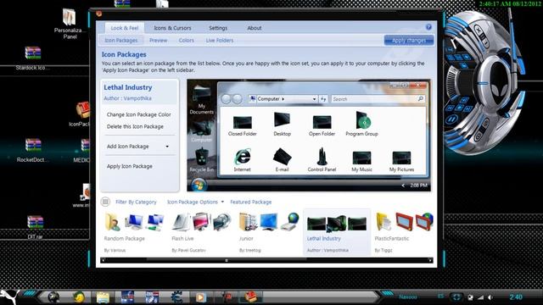Click the Puma start button on taskbar
The width and height of the screenshot is (543, 305).
click(9, 297)
